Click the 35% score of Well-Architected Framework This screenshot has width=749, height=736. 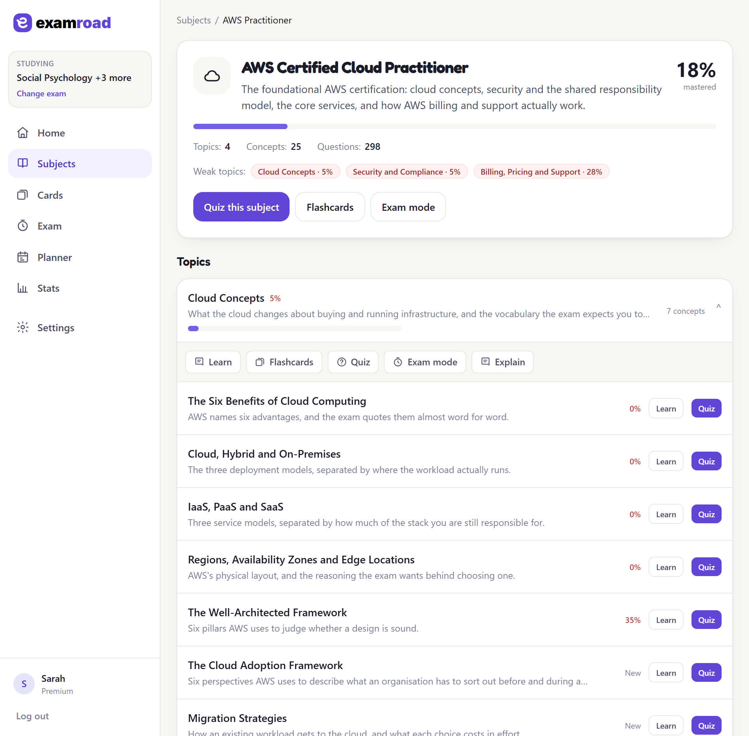pos(633,620)
